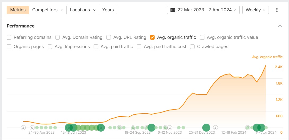The width and height of the screenshot is (289, 140).
Task: Expand the Locations dropdown
Action: point(82,10)
